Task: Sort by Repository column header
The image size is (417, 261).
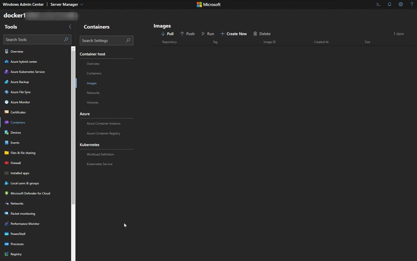Action: [x=169, y=42]
